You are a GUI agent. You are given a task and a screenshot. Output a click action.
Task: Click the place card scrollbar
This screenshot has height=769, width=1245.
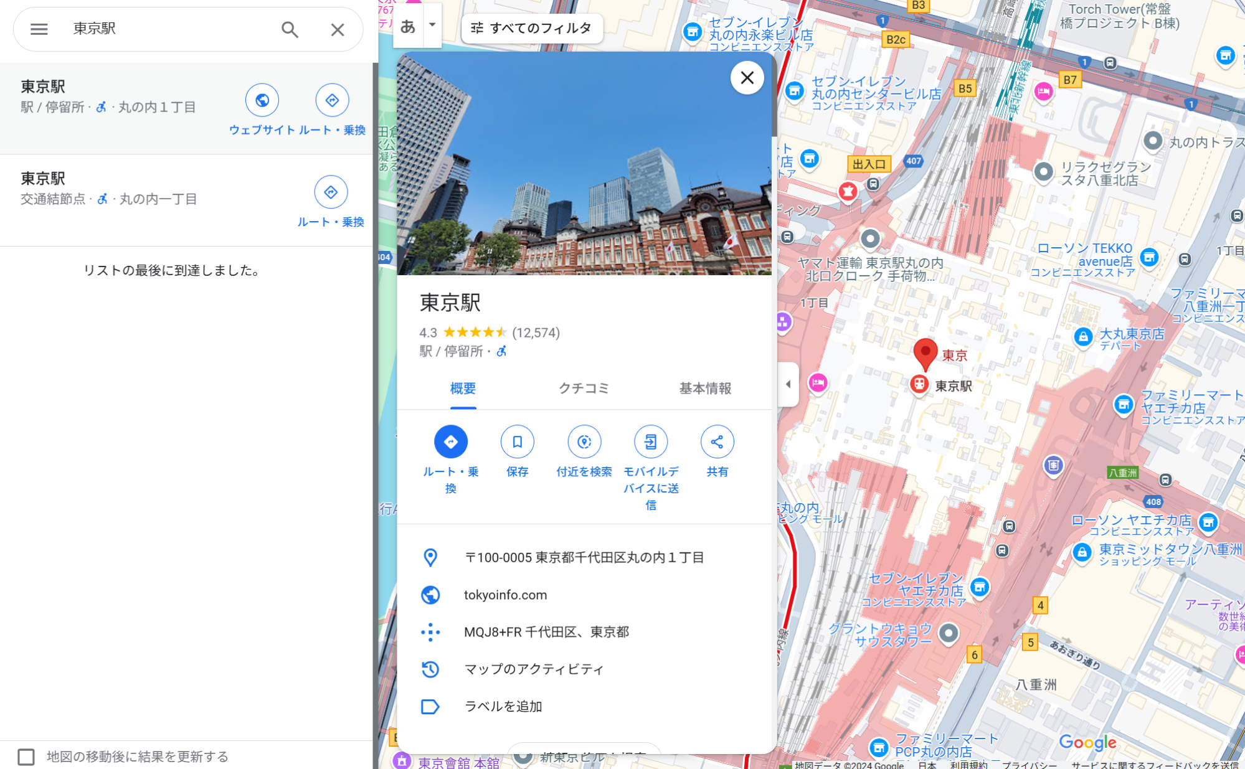pyautogui.click(x=774, y=97)
